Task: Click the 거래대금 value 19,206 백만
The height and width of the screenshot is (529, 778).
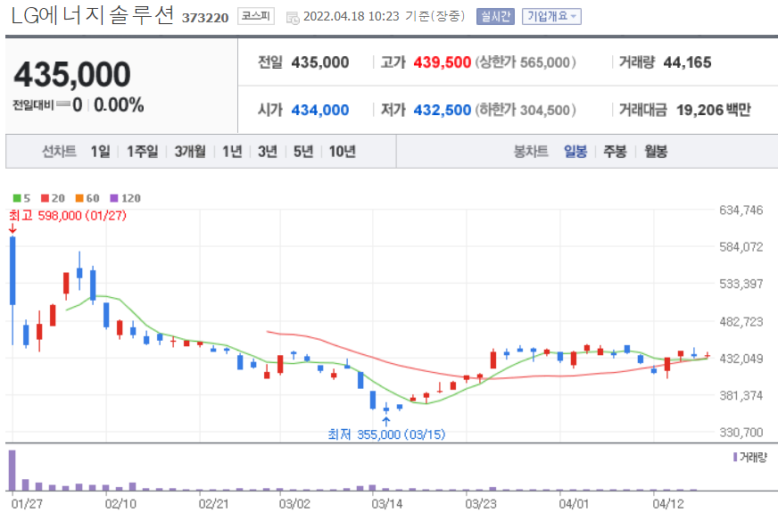Action: [x=714, y=110]
